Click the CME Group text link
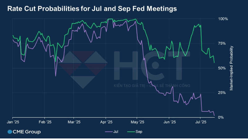This screenshot has height=140, width=248. [26, 132]
